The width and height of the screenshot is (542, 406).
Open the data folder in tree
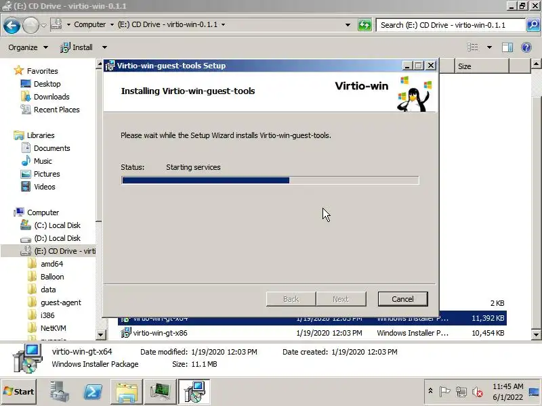click(x=48, y=290)
